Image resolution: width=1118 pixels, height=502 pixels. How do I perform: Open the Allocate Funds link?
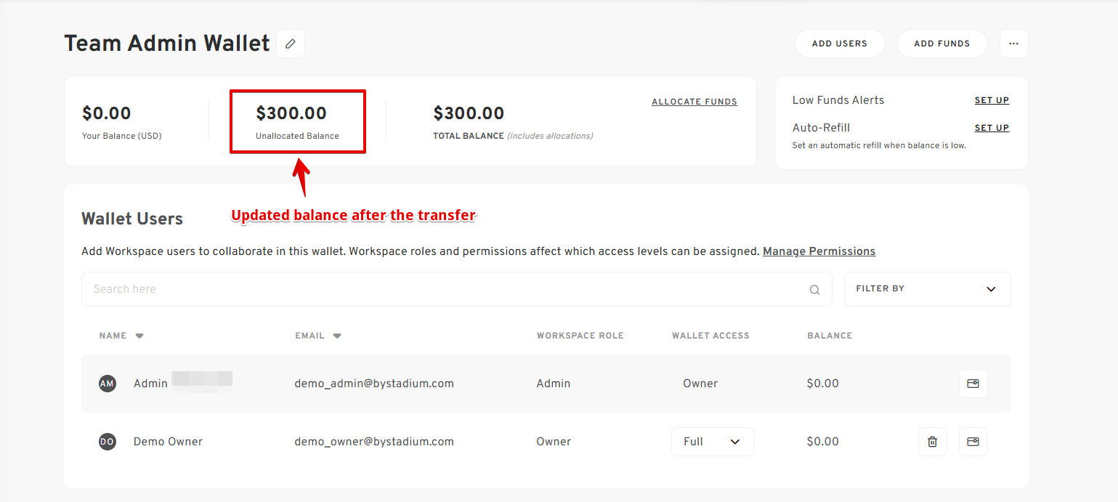694,102
